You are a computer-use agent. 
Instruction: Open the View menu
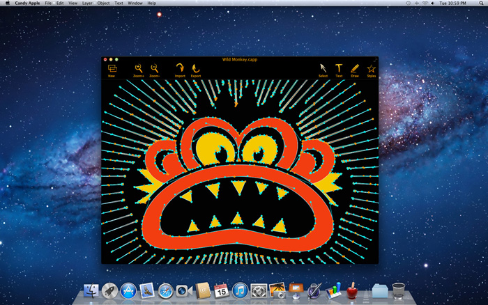coord(73,3)
